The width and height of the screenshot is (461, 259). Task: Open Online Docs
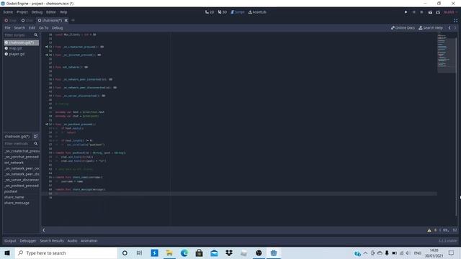[403, 28]
